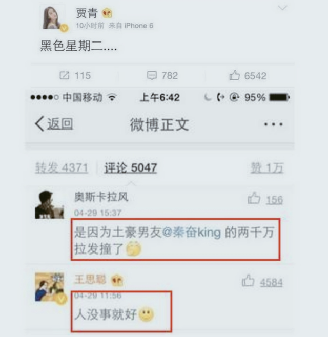
Task: Open the @秦奋king mention link
Action: (192, 233)
